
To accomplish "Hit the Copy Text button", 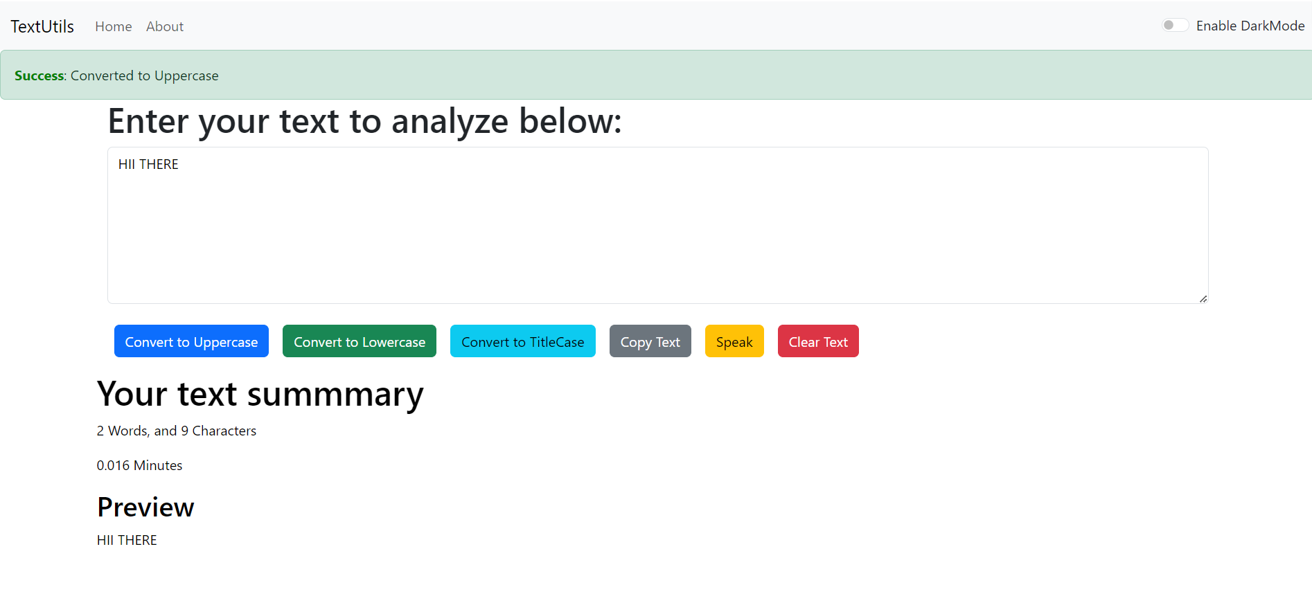I will click(x=650, y=341).
